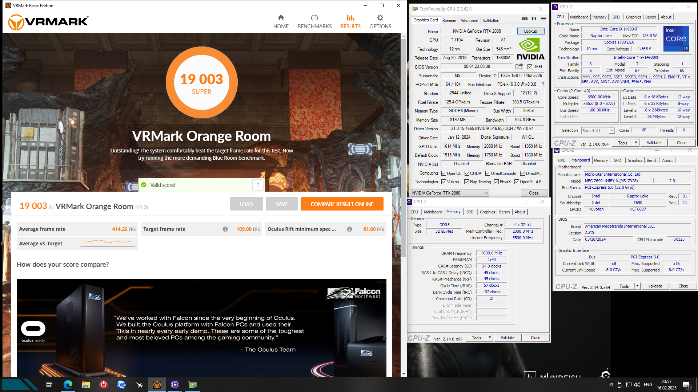The height and width of the screenshot is (392, 698).
Task: Click the LOAD button in VRMark
Action: pos(246,204)
